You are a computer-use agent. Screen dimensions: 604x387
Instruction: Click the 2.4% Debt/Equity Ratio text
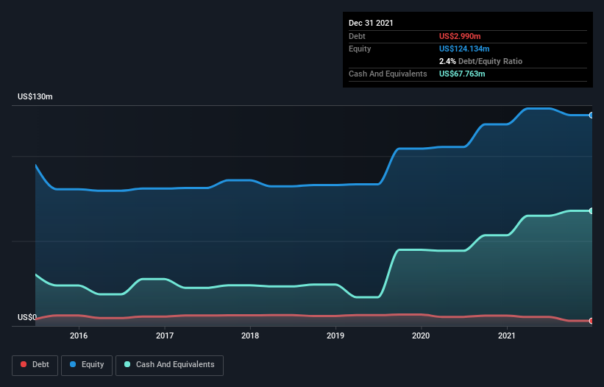tap(480, 61)
